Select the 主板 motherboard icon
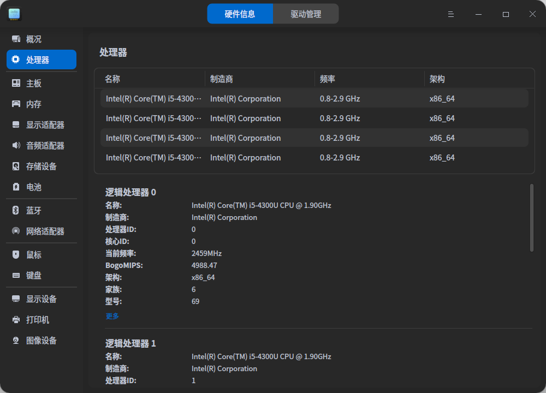Viewport: 546px width, 393px height. (x=16, y=84)
